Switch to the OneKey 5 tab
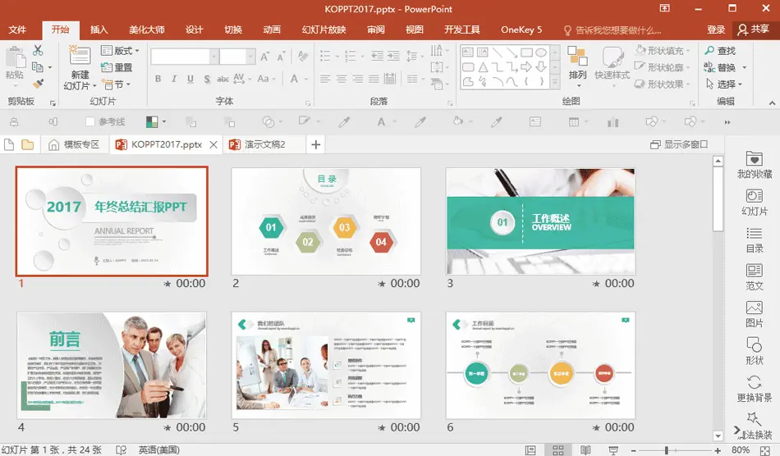Screen dimensions: 780x456 click(x=521, y=30)
